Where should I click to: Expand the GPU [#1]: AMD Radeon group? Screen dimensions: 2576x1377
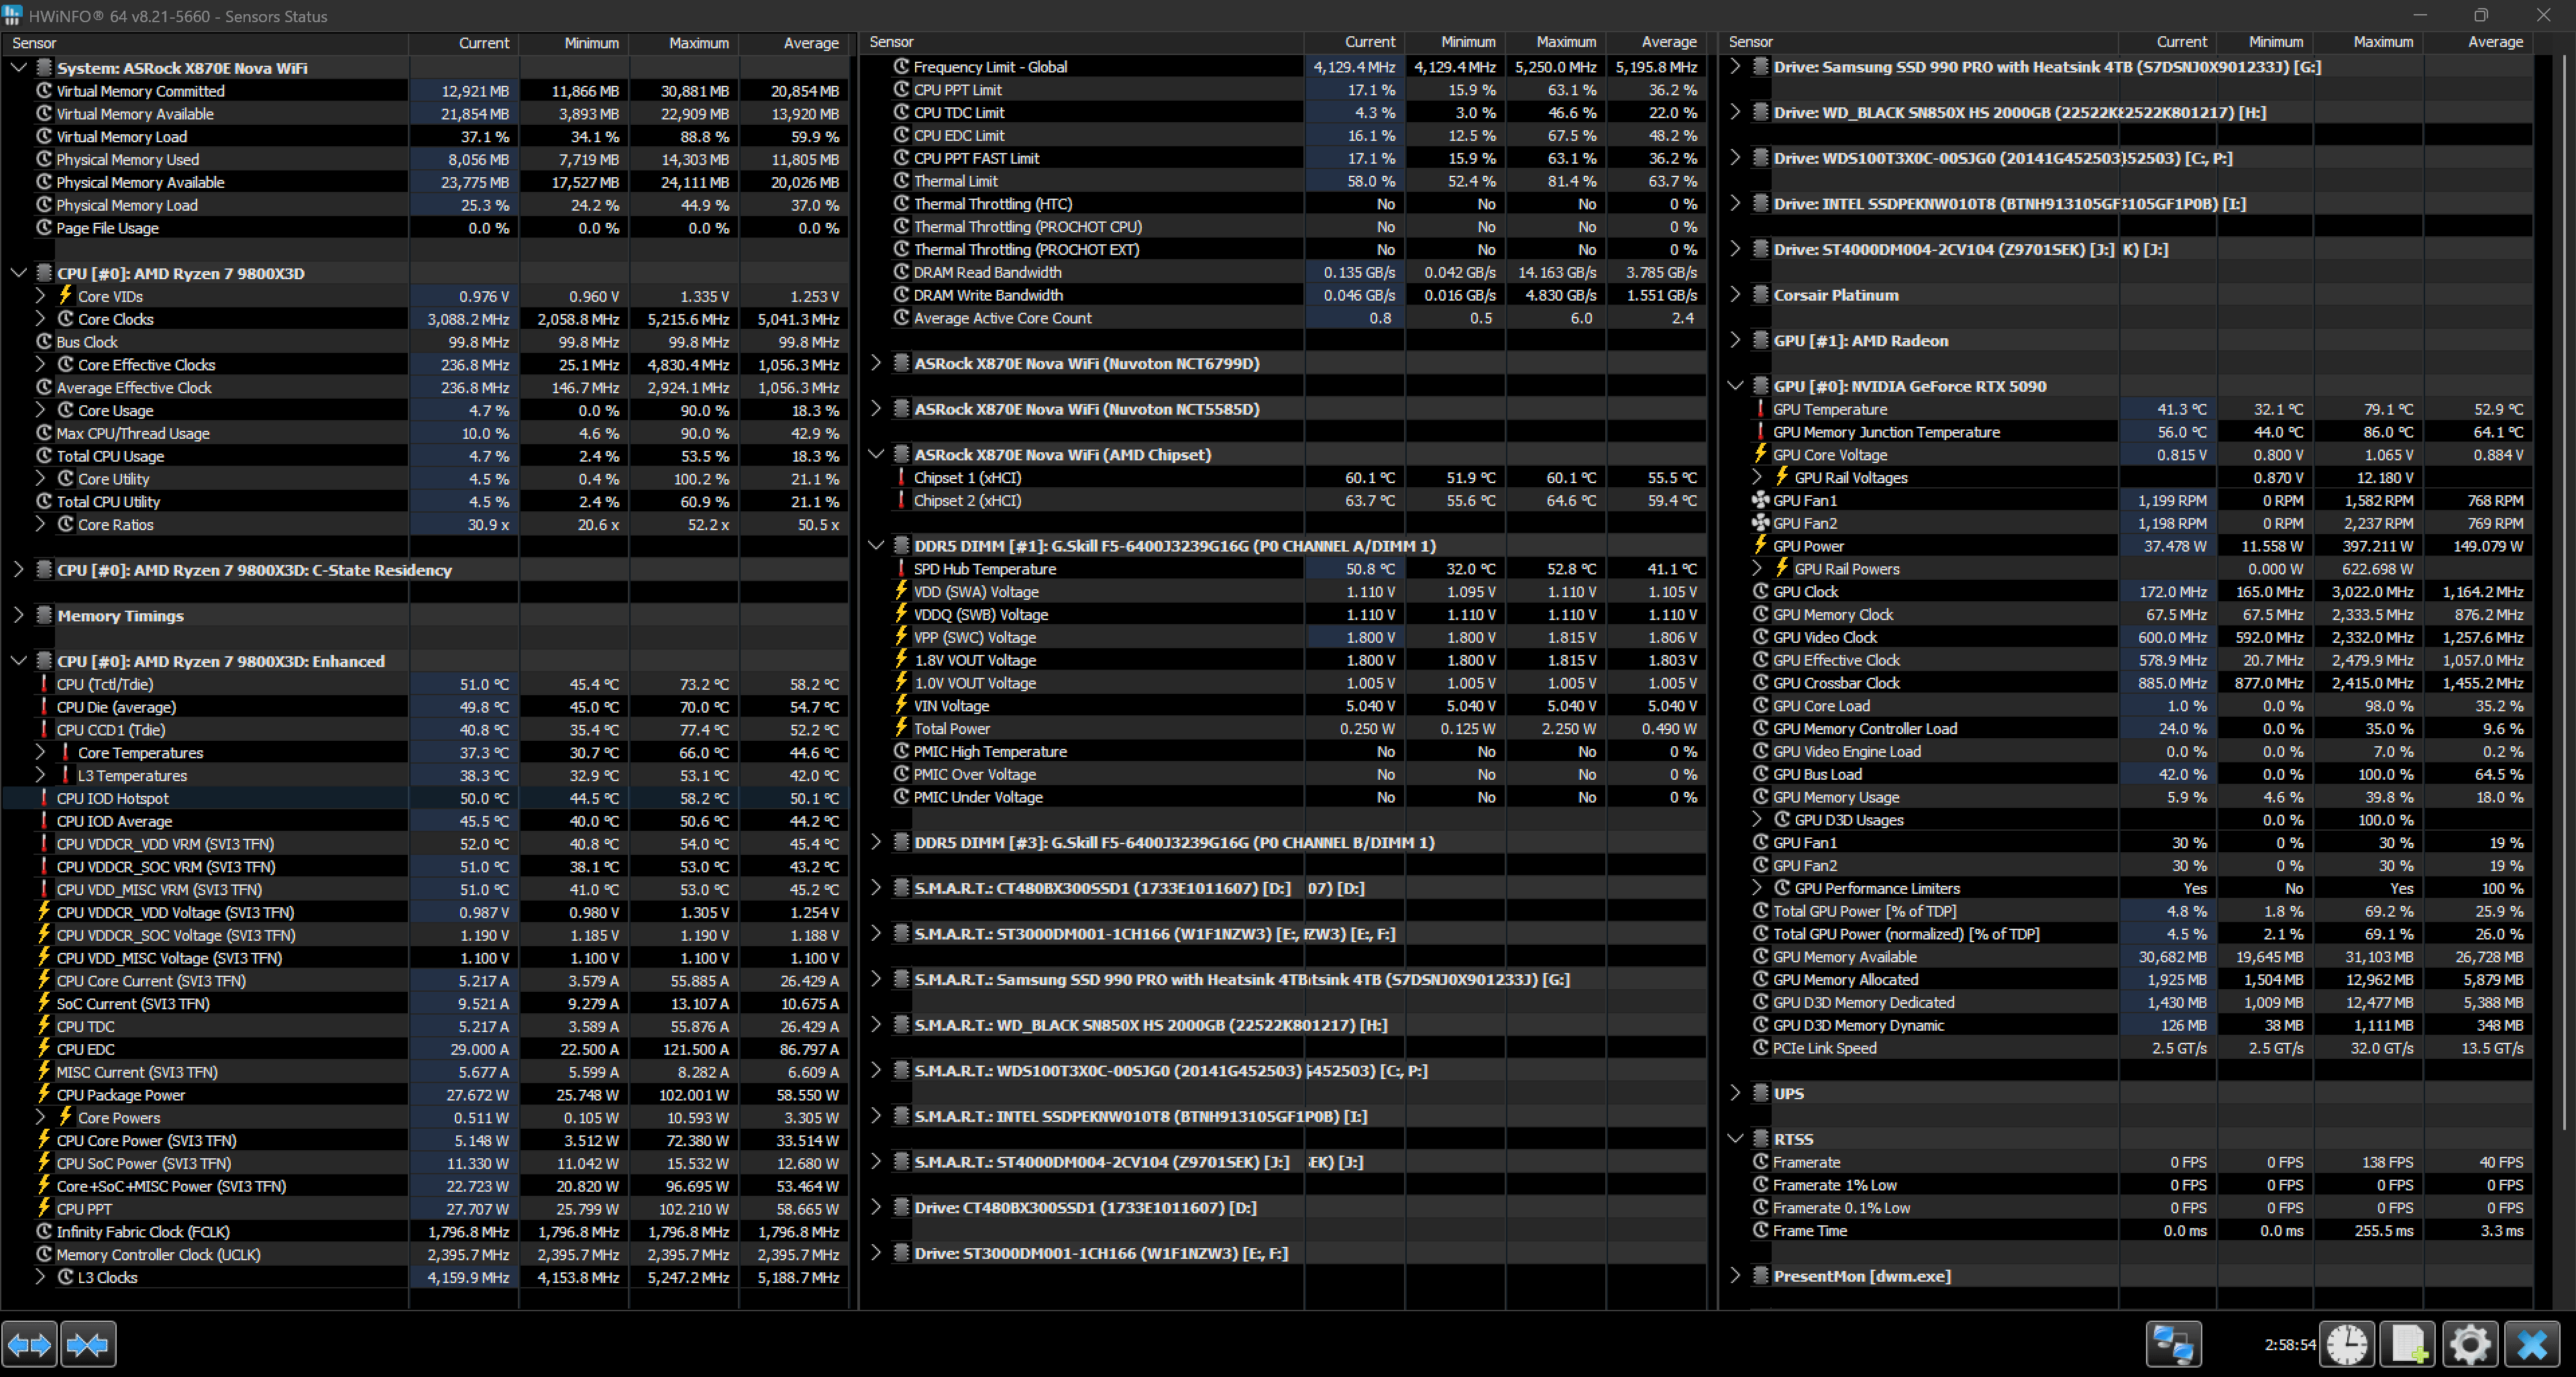click(1735, 340)
